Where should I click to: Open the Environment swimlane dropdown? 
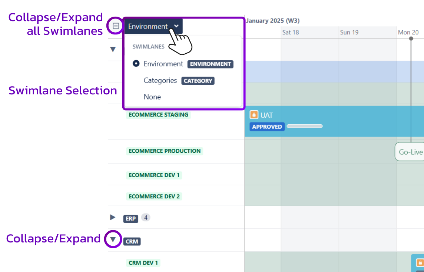(153, 26)
